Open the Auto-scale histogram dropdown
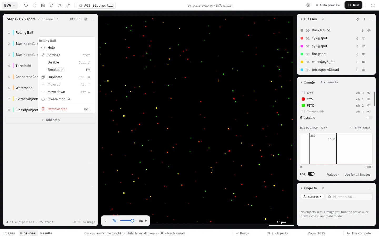This screenshot has height=237, width=379. 360,128
